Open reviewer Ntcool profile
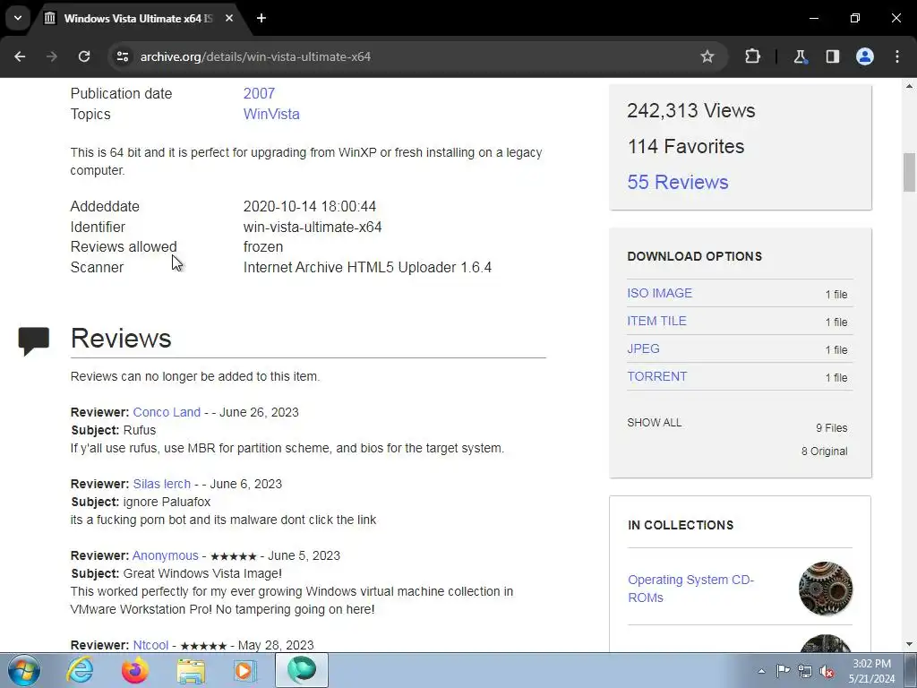The image size is (917, 688). [150, 645]
